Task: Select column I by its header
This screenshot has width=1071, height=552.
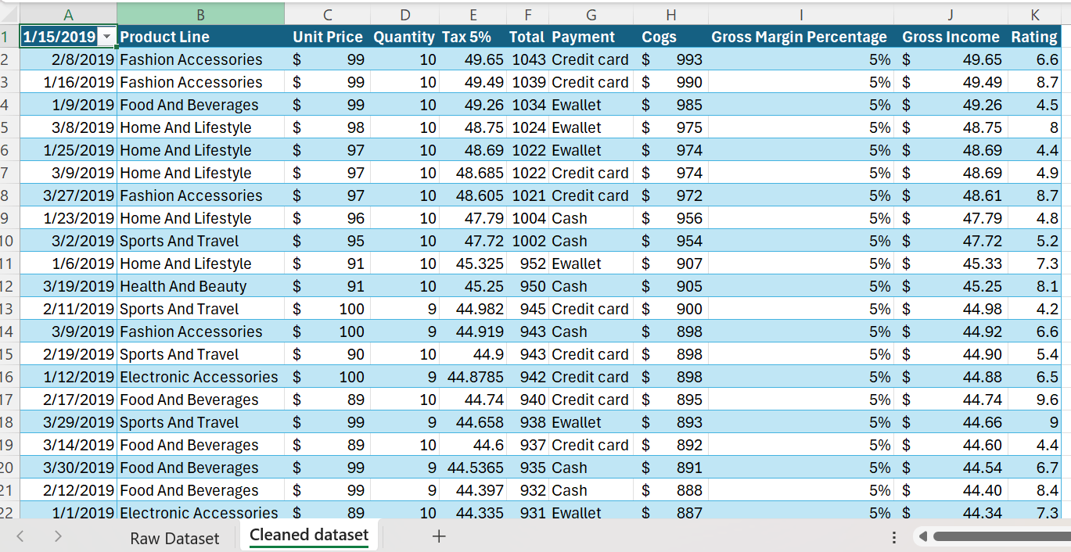Action: 801,14
